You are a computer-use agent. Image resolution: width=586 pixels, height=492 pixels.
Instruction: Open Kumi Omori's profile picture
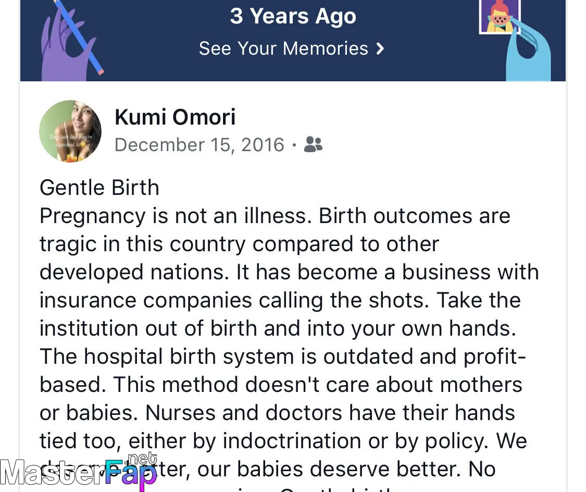click(70, 131)
